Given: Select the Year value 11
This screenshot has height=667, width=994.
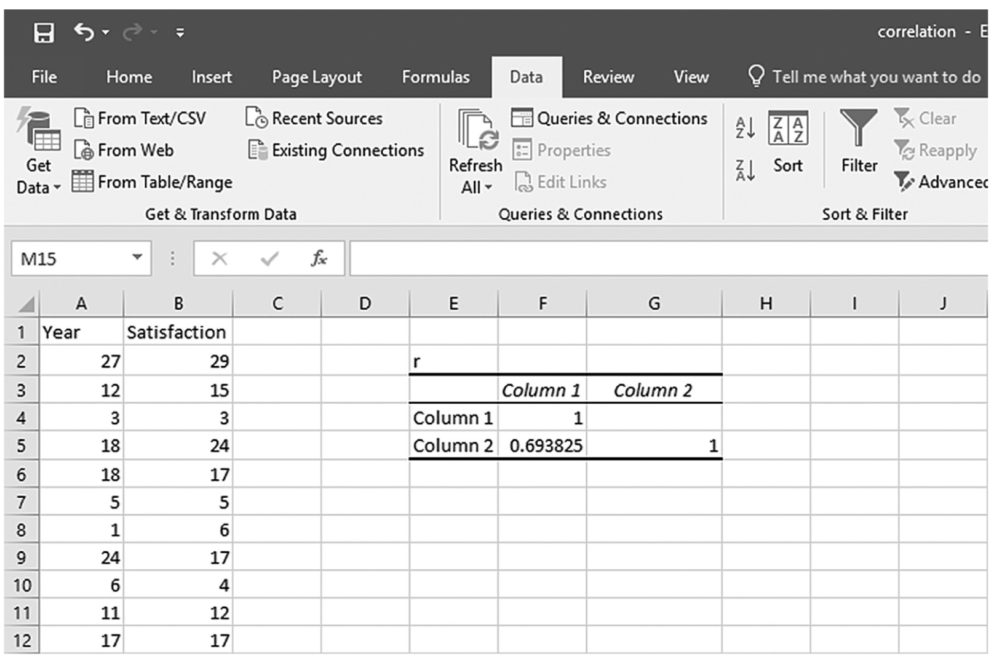Looking at the screenshot, I should coord(81,613).
